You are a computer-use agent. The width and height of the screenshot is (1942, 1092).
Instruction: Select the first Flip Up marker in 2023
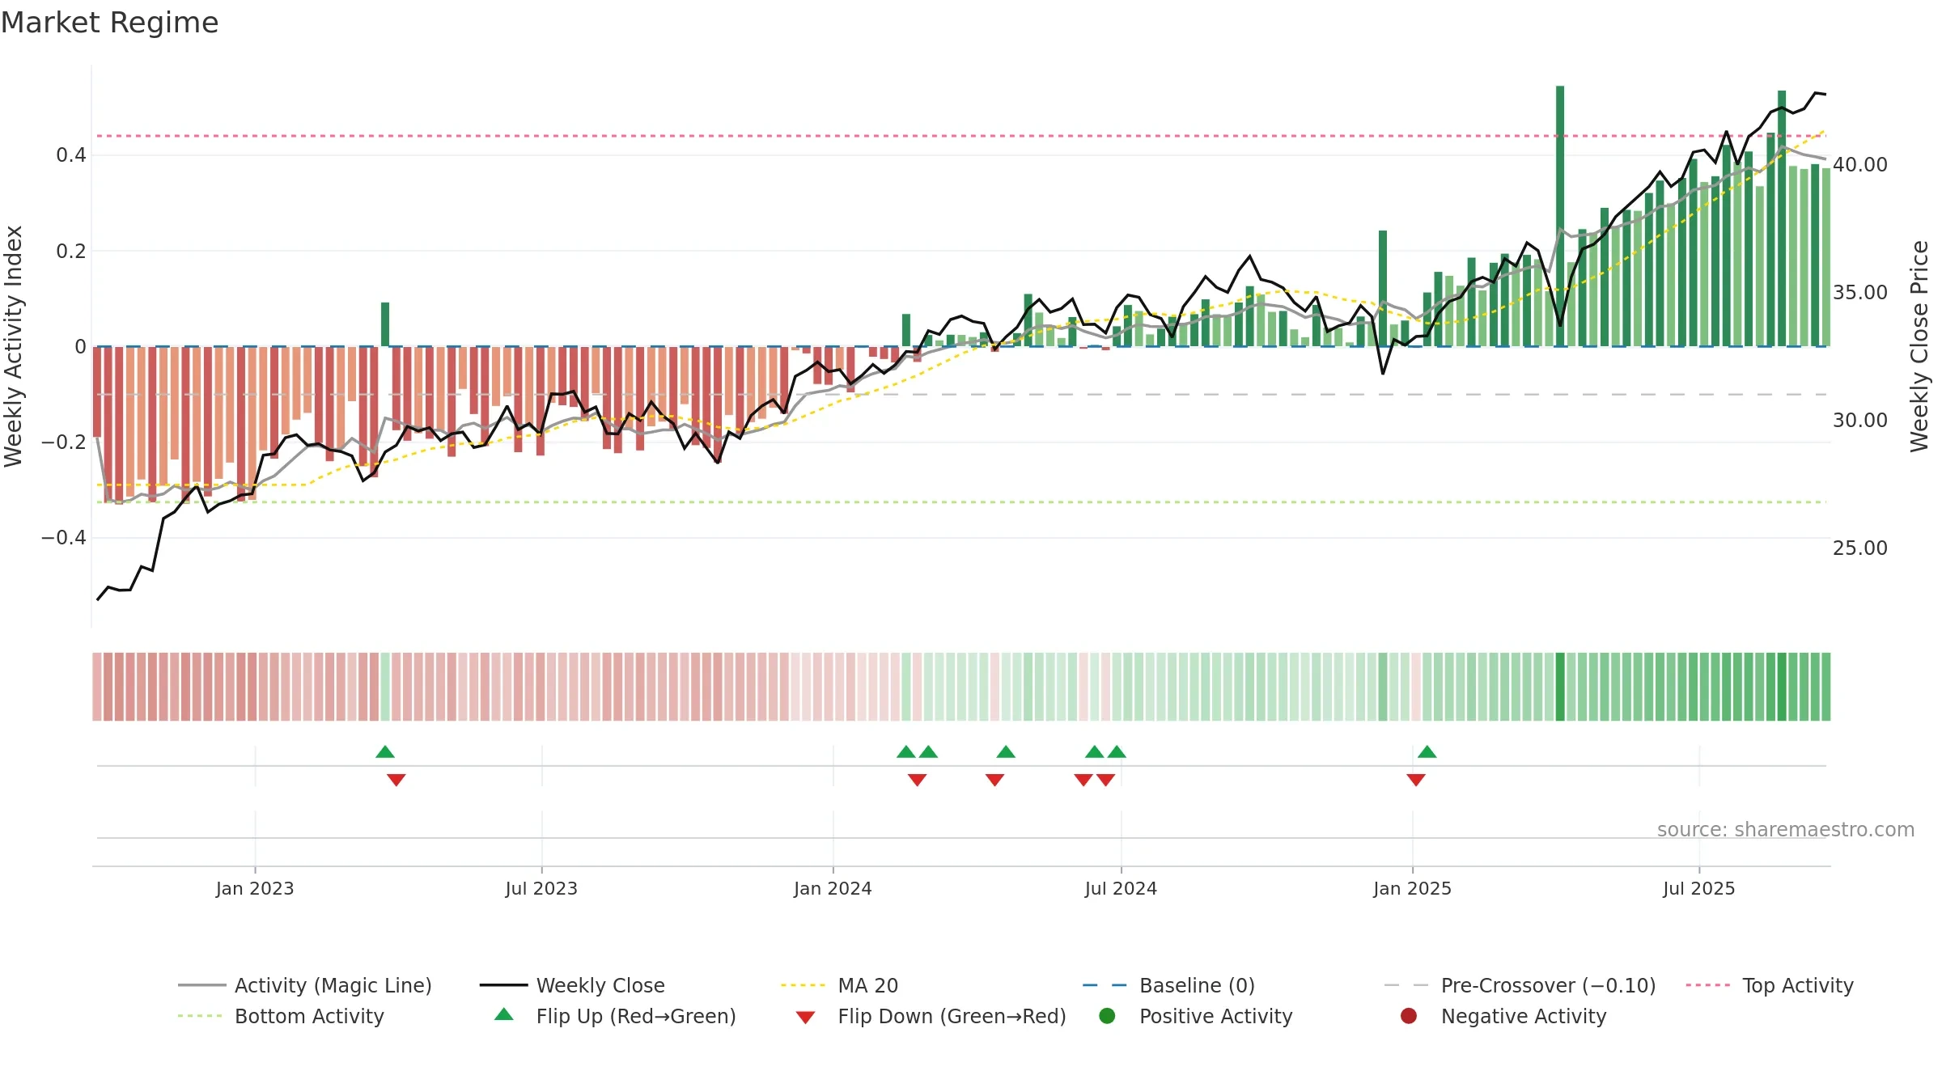click(385, 752)
